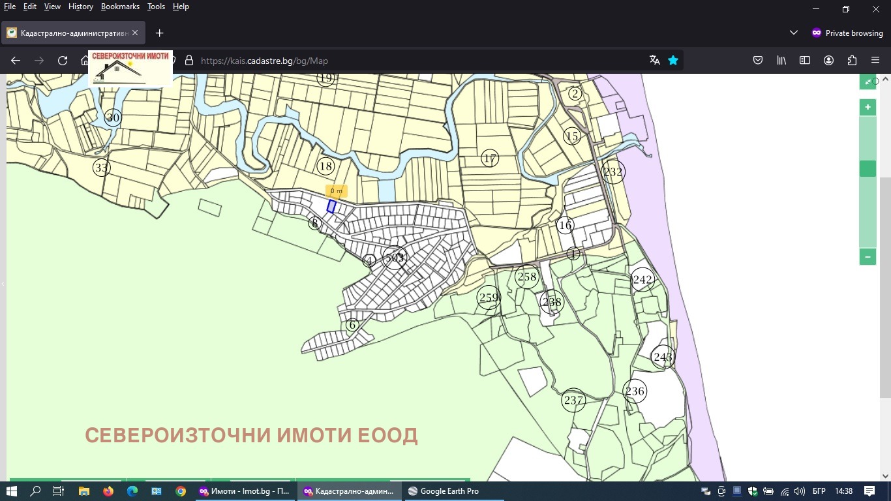Open the Bookmarks menu
This screenshot has width=891, height=501.
[x=120, y=7]
